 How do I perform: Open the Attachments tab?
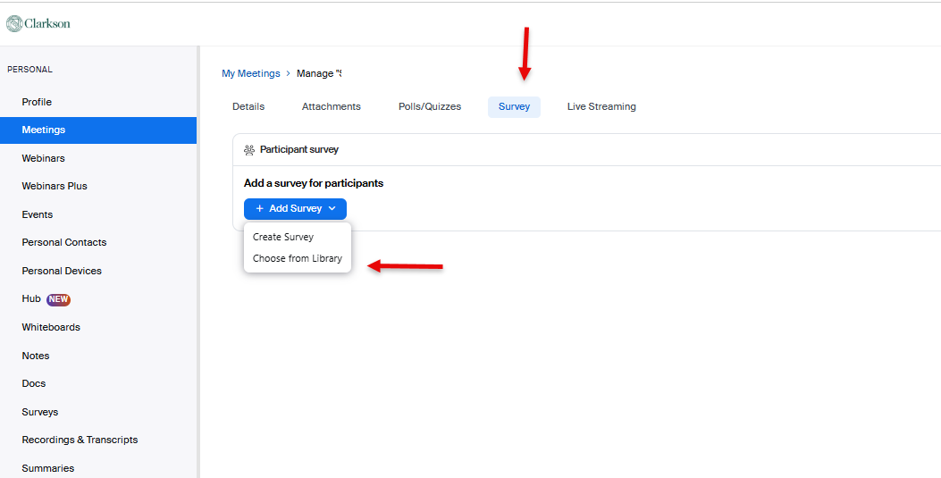pyautogui.click(x=332, y=106)
